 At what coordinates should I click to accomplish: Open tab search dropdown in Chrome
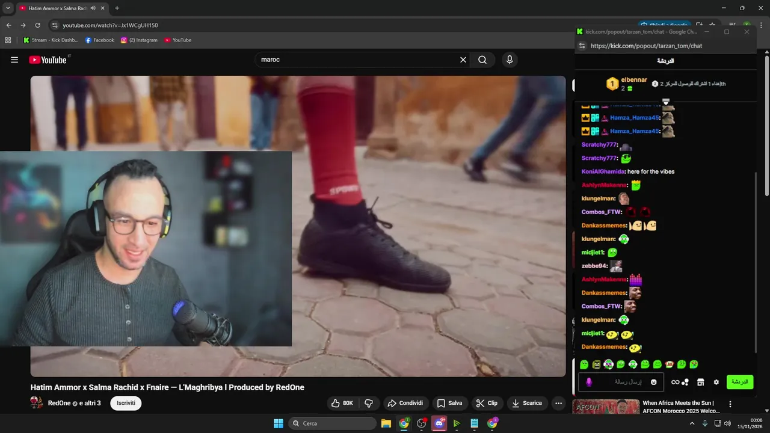(8, 8)
